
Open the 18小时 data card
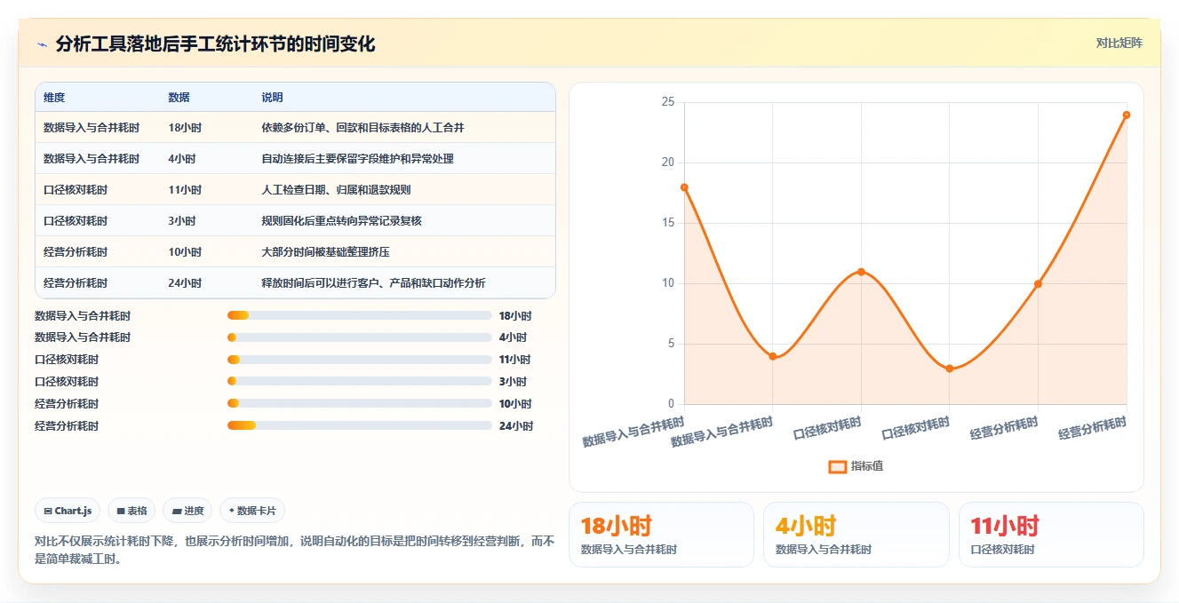[661, 535]
